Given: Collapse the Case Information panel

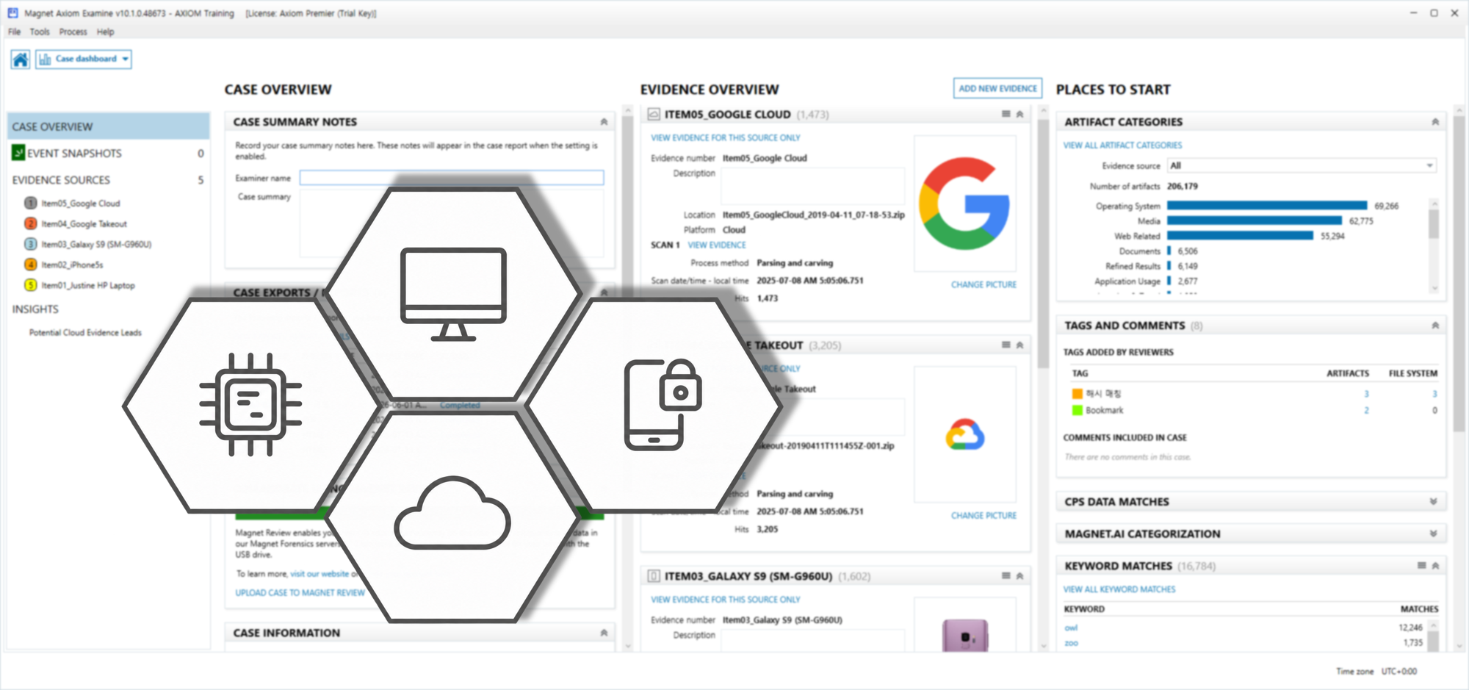Looking at the screenshot, I should (x=604, y=633).
